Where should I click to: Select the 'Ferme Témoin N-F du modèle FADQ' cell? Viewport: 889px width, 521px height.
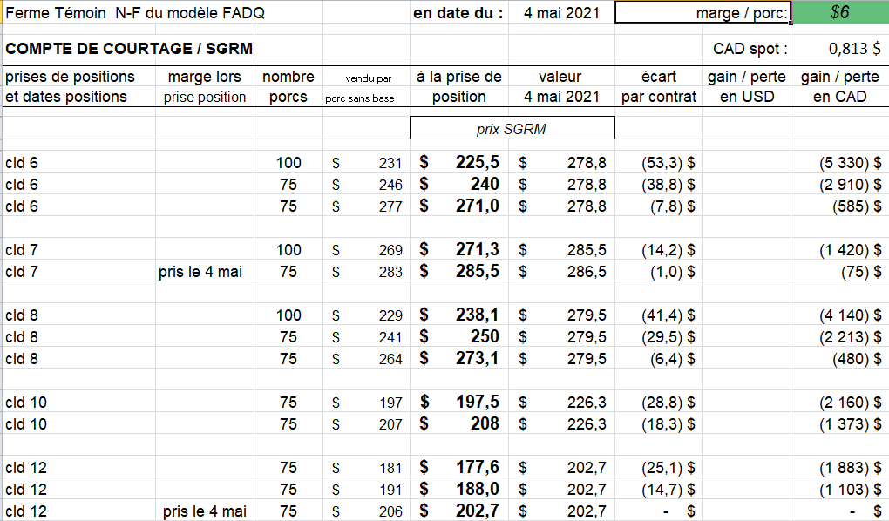(135, 13)
